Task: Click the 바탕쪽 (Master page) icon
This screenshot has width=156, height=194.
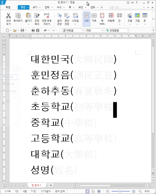Action: [111, 16]
